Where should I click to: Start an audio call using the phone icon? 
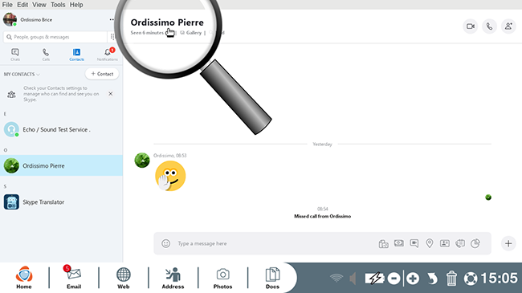point(489,26)
